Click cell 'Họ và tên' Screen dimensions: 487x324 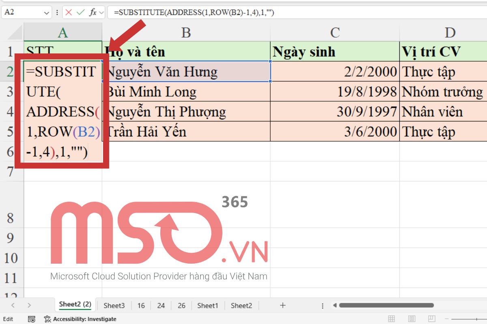tap(186, 51)
